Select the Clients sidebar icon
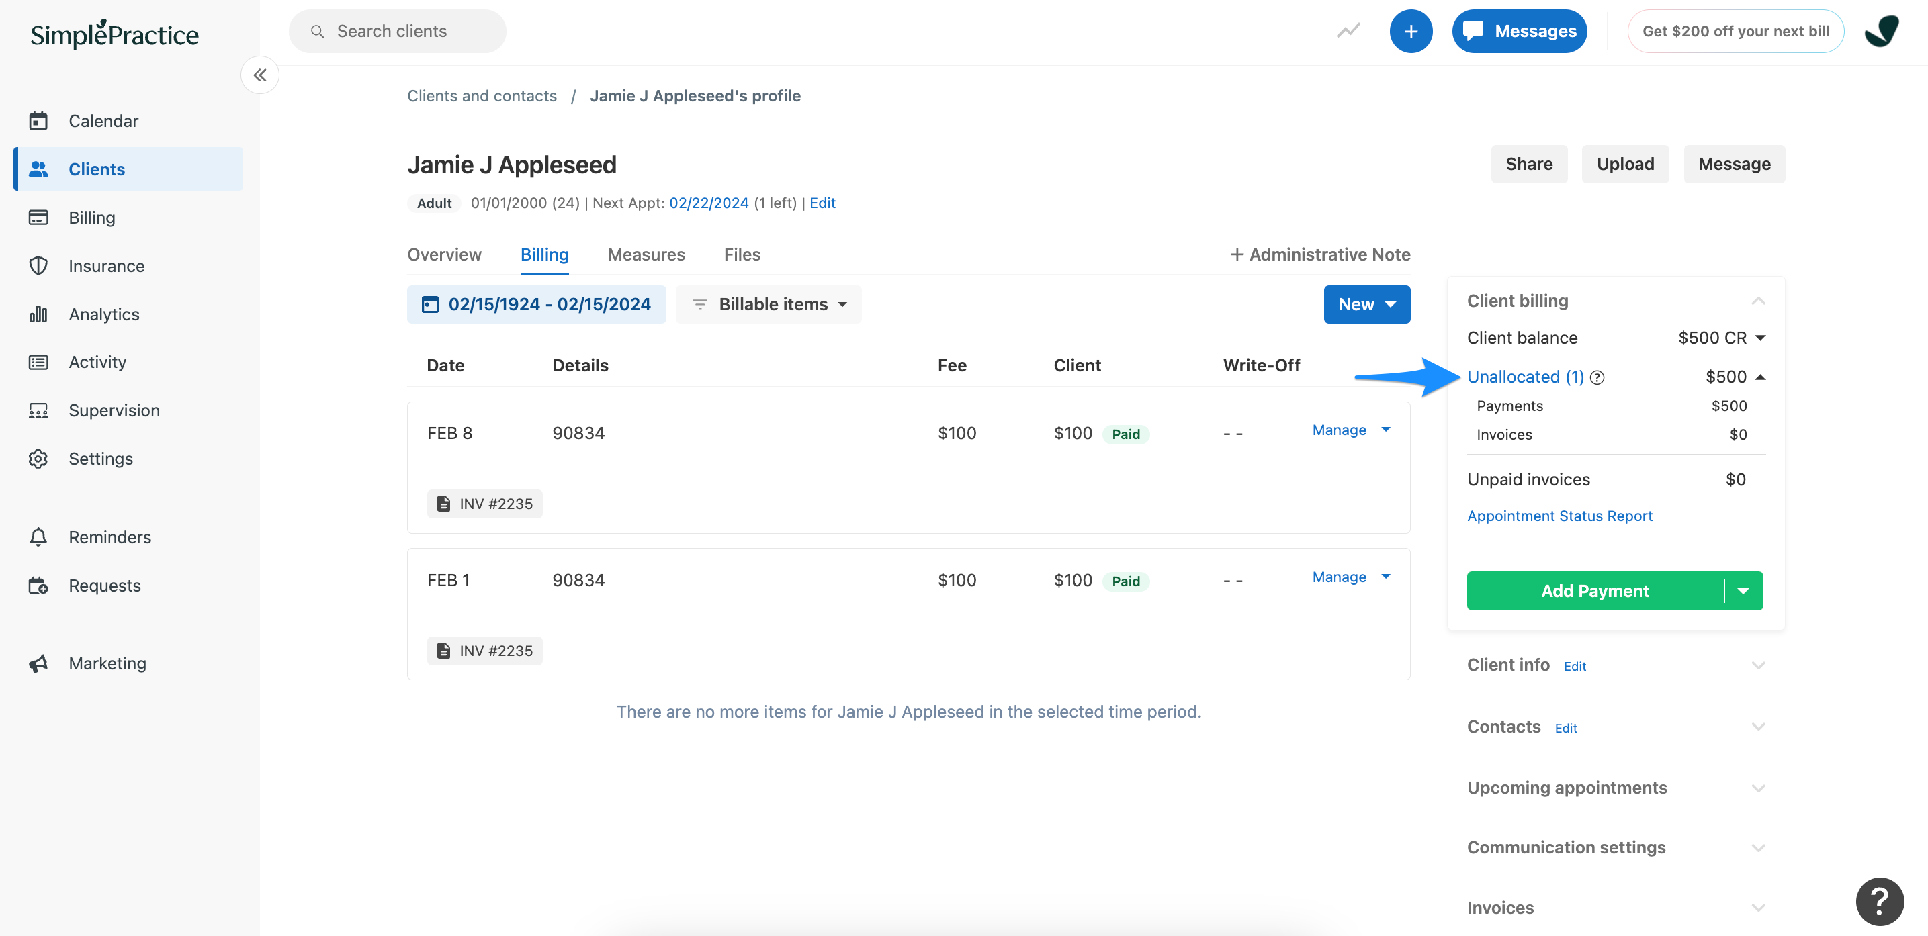This screenshot has height=936, width=1928. pos(39,169)
